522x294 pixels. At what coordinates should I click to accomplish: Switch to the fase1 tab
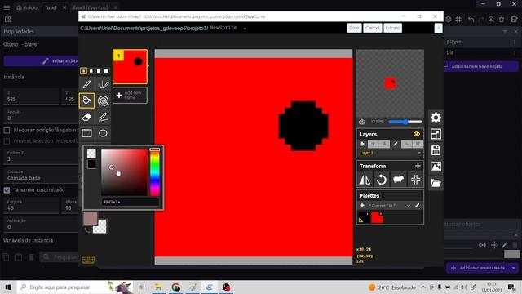(x=51, y=7)
